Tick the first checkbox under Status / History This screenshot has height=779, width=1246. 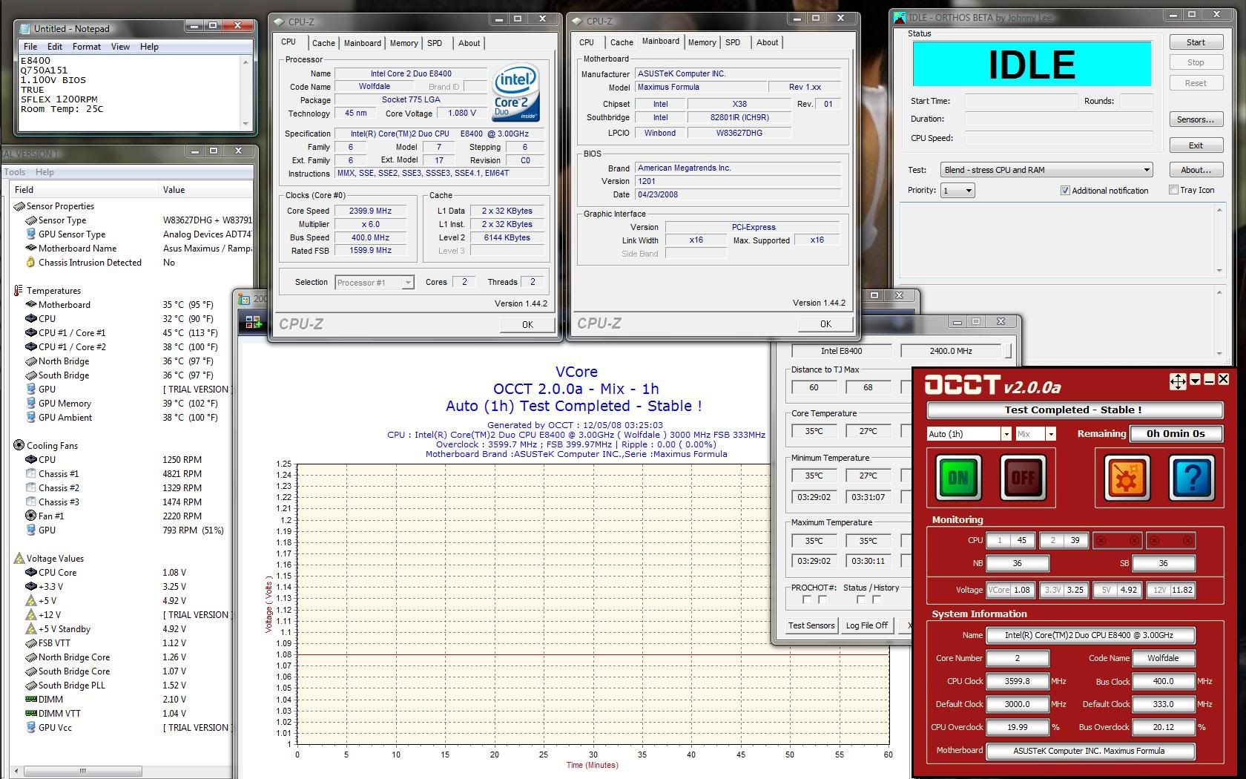pos(860,599)
